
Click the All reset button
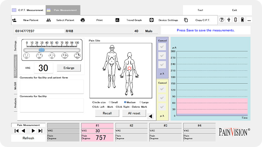(134, 113)
